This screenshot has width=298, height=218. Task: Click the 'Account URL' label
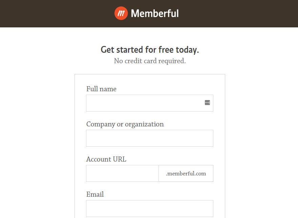(106, 159)
